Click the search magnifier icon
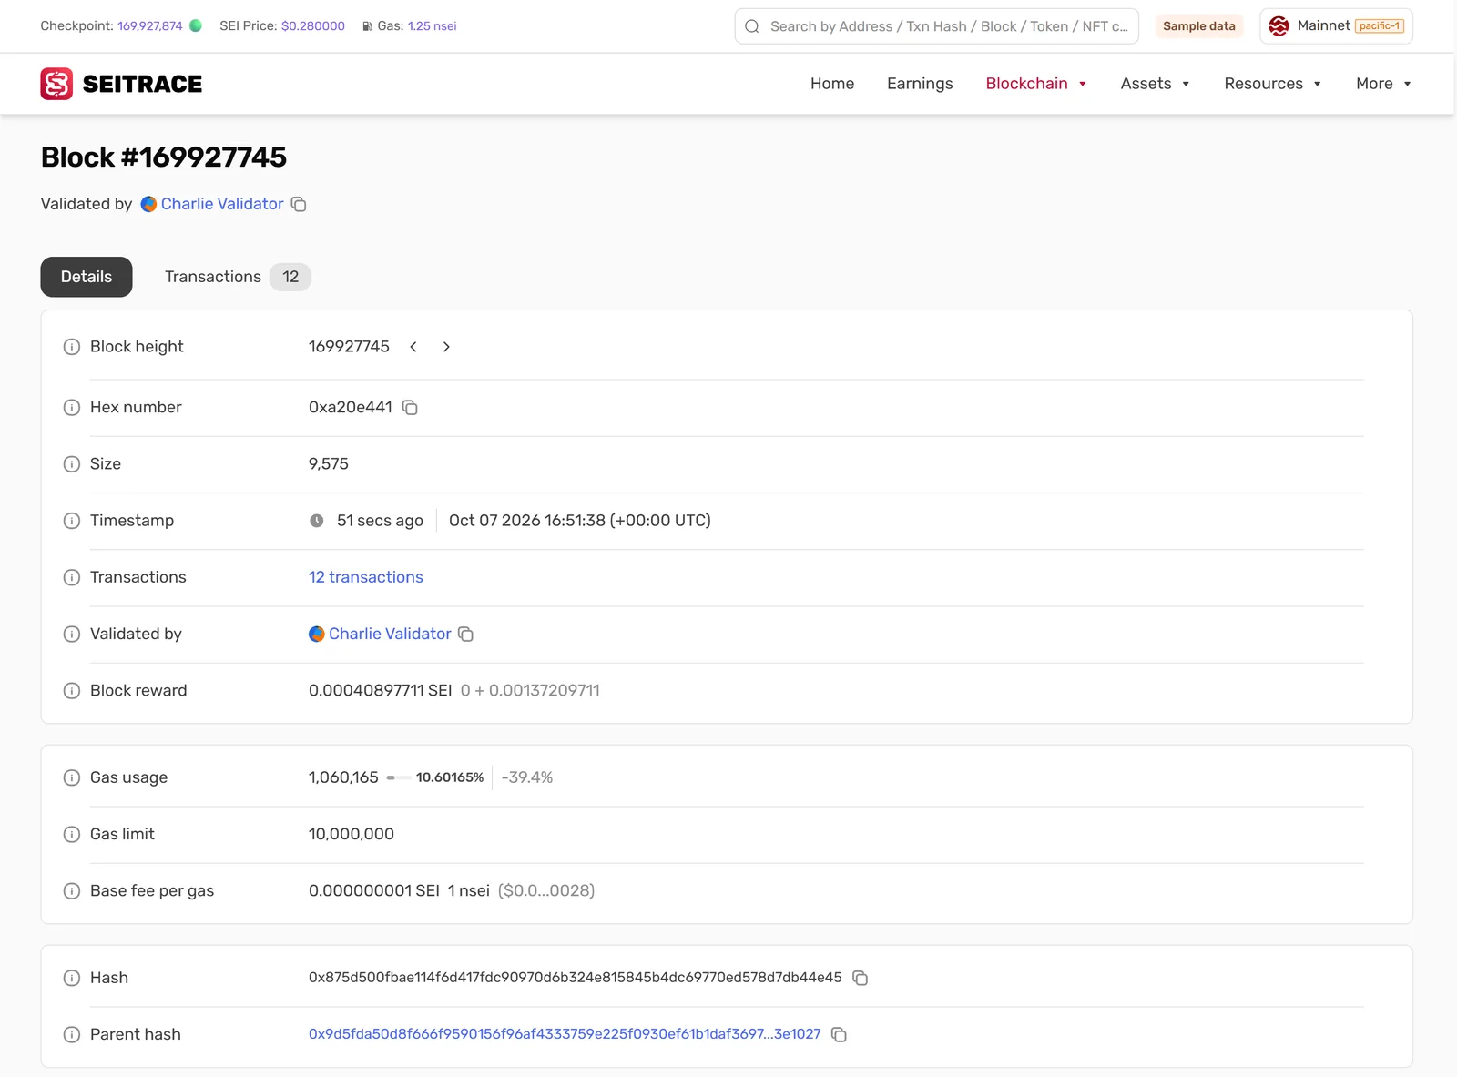This screenshot has width=1457, height=1077. 752,26
